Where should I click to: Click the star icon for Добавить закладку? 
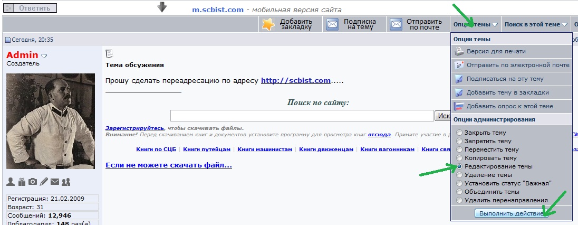click(269, 24)
